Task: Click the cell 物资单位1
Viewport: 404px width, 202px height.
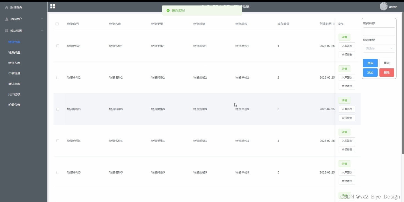Action: pyautogui.click(x=242, y=46)
